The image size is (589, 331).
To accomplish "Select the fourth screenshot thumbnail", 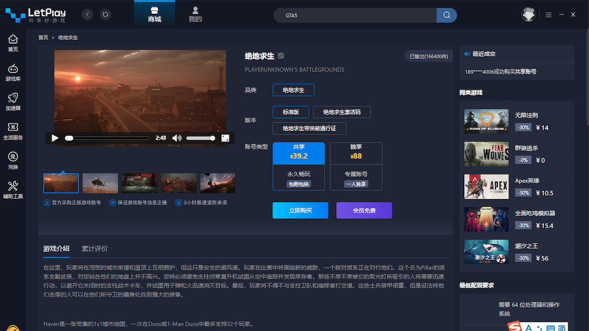I will click(179, 183).
